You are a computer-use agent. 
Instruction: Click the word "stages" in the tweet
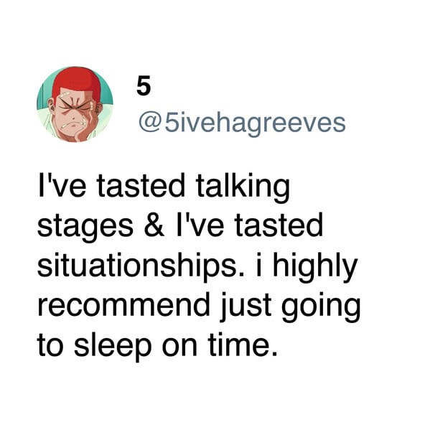(85, 228)
